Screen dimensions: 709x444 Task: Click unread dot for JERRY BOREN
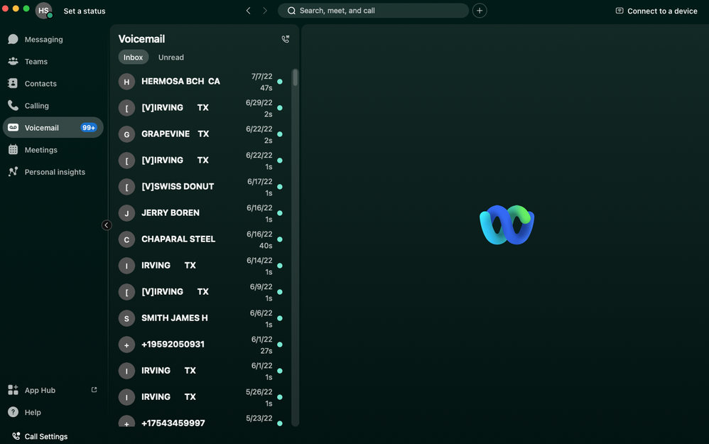pos(280,213)
